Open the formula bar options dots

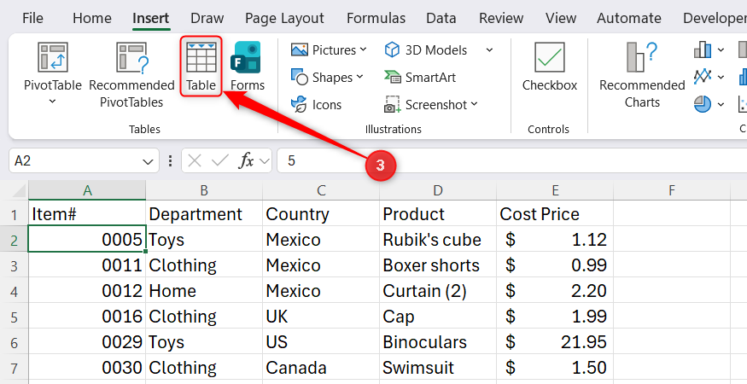(170, 161)
